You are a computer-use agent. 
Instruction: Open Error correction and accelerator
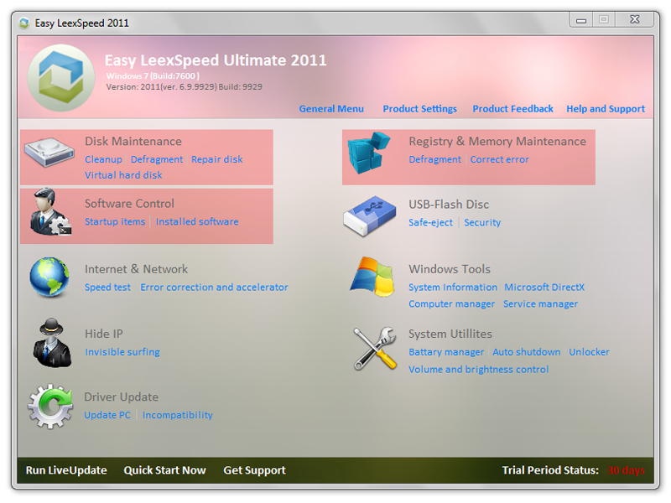tap(214, 287)
